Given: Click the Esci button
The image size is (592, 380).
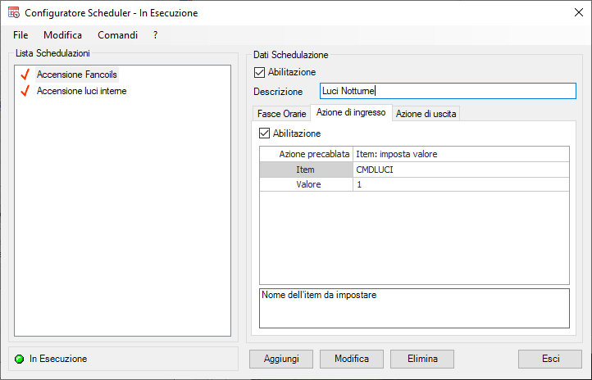Looking at the screenshot, I should pos(550,359).
